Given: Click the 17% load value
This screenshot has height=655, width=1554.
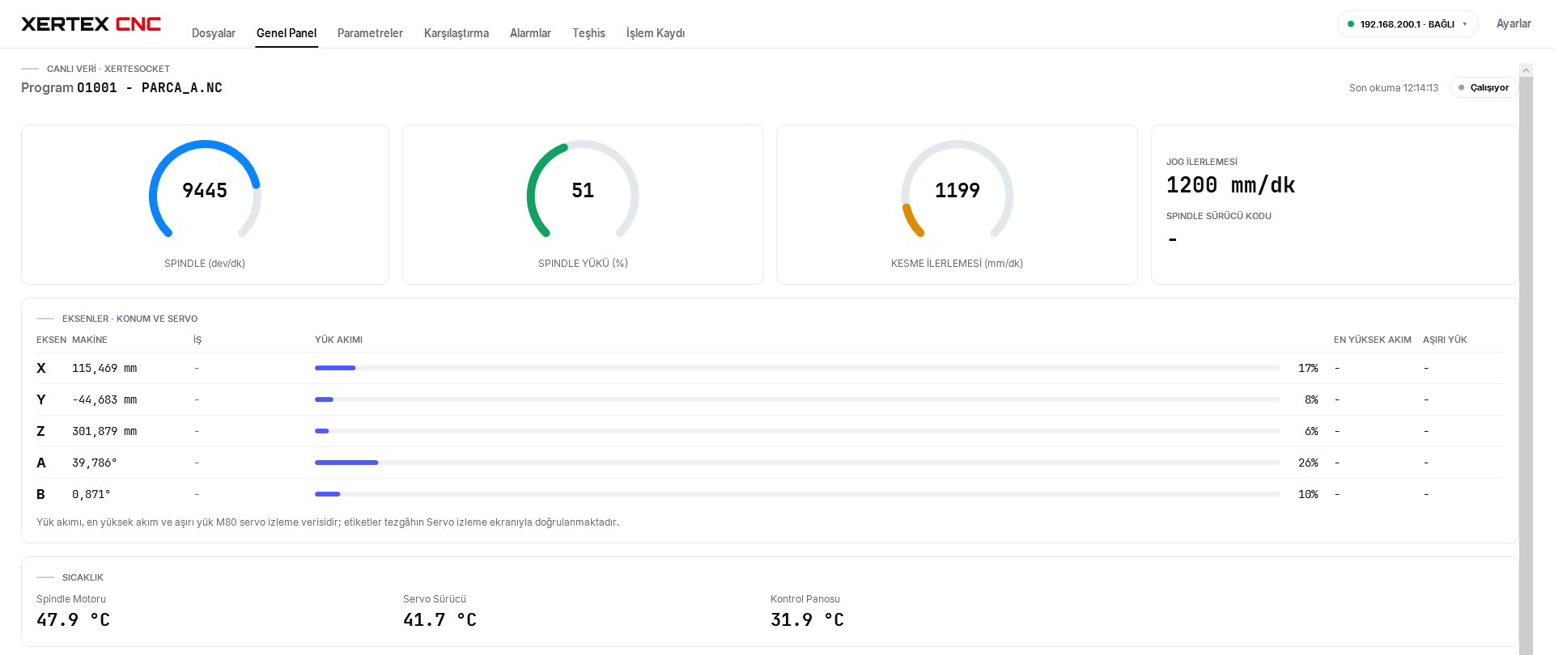Looking at the screenshot, I should click(x=1308, y=368).
